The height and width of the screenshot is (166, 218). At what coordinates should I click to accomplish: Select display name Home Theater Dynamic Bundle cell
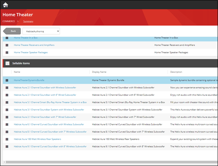coord(108,80)
